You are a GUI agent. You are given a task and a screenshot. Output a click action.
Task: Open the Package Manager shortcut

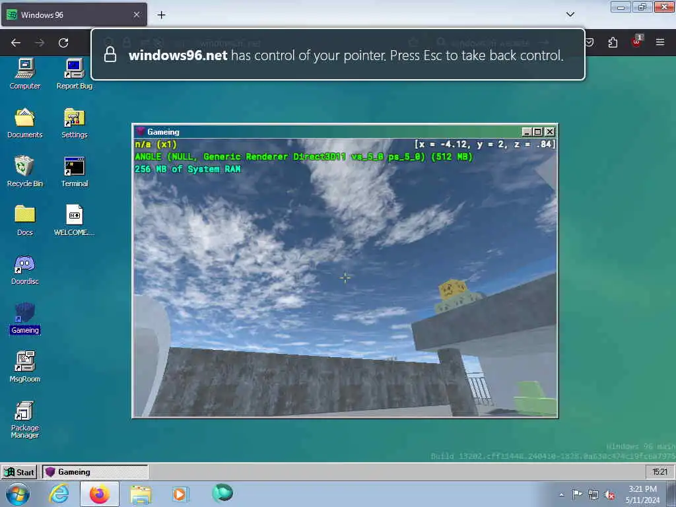click(25, 419)
